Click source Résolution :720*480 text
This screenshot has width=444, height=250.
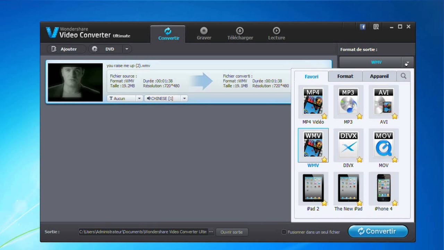click(161, 86)
